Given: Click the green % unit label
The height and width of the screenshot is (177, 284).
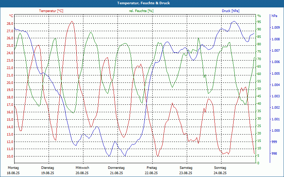Looking at the screenshot, I should (x=259, y=16).
